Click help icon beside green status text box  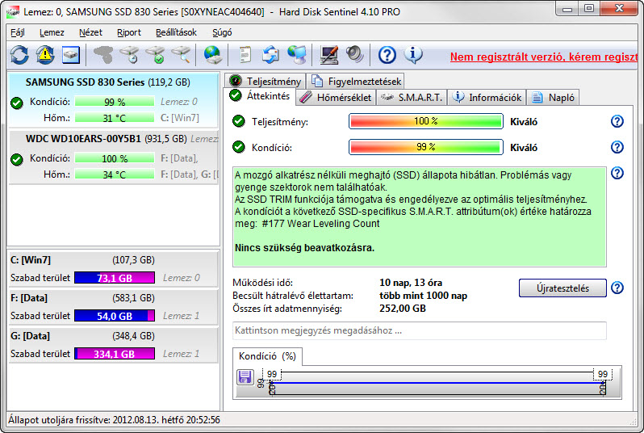(617, 173)
